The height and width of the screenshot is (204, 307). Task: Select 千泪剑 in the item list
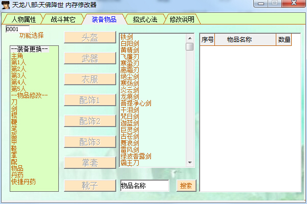[130, 110]
